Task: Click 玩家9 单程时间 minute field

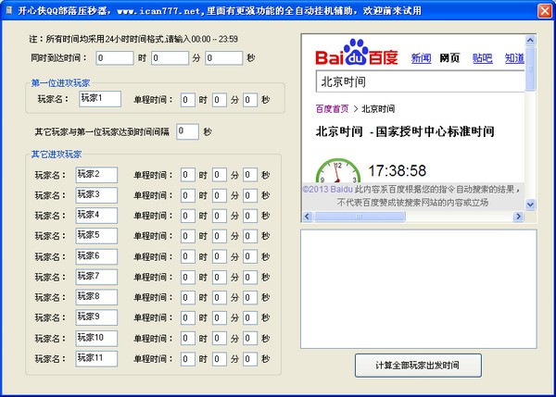Action: [x=219, y=318]
